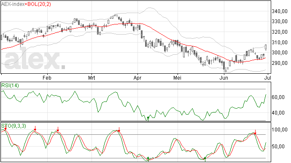Screen dimensions: 291x163
Task: Click the Apr month label
Action: (x=137, y=77)
